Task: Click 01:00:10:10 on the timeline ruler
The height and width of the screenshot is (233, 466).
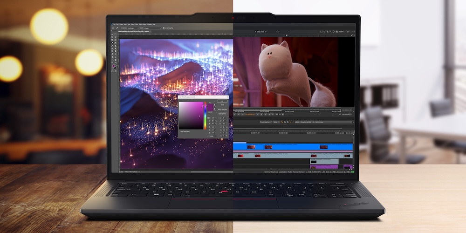Action: [x=311, y=133]
